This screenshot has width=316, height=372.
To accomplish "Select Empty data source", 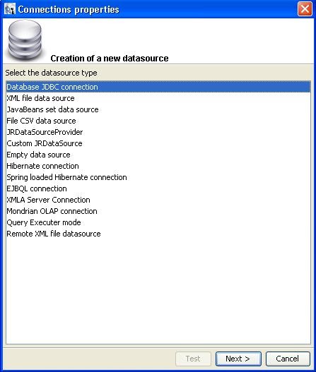I will click(158, 155).
